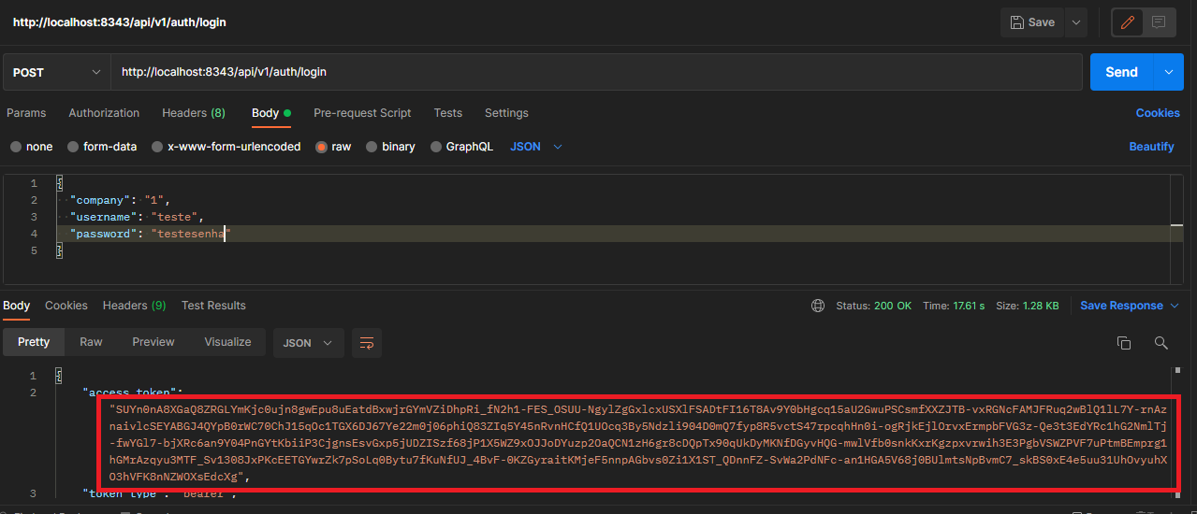Image resolution: width=1197 pixels, height=514 pixels.
Task: Select the GraphQL body type
Action: coord(461,147)
